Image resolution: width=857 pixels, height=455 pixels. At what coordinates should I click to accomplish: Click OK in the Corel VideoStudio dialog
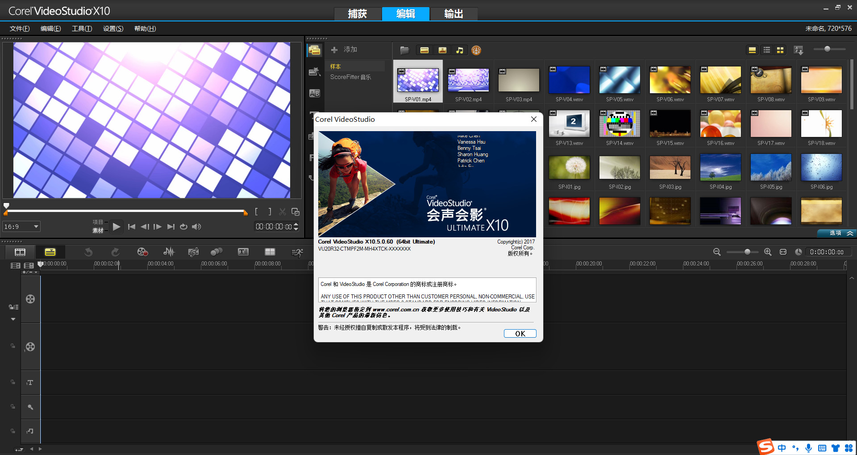(520, 334)
